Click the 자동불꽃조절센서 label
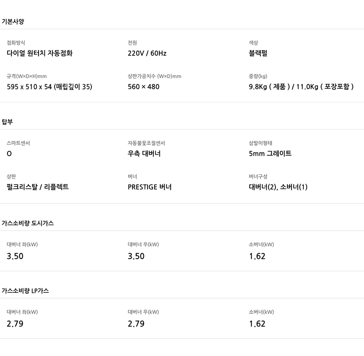 146,143
